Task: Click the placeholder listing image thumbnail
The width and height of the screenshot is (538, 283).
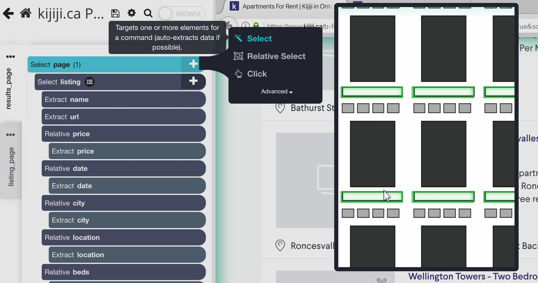Action: (x=305, y=180)
